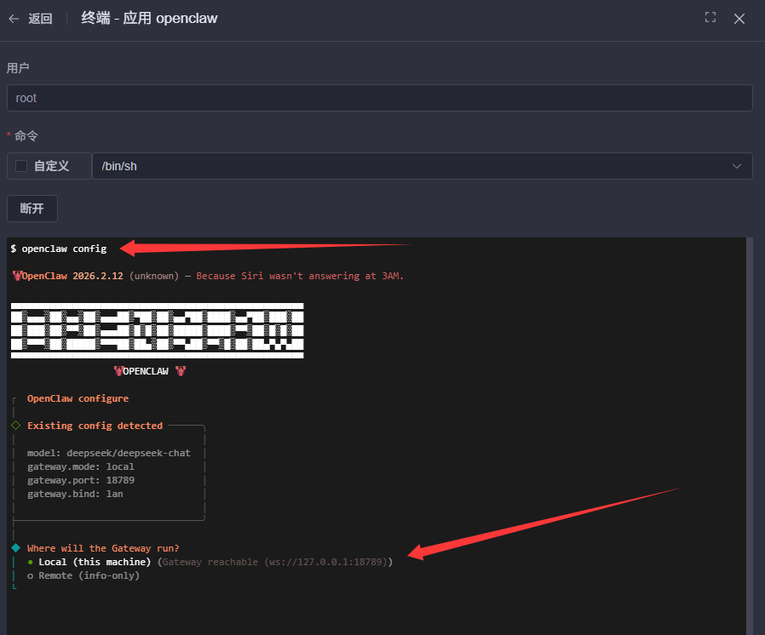Click the chevron in the command selector

[737, 166]
